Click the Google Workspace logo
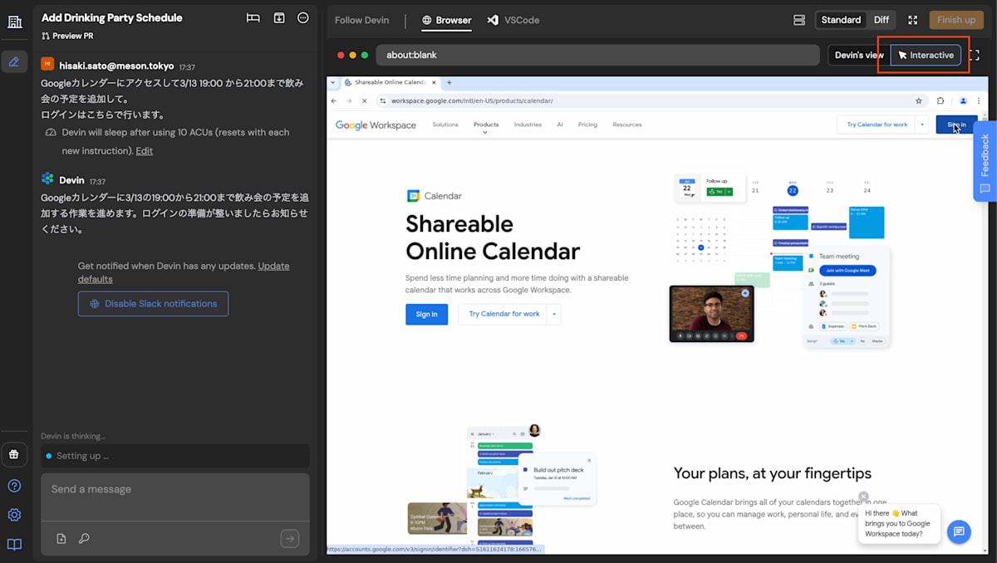This screenshot has height=563, width=997. [x=376, y=125]
